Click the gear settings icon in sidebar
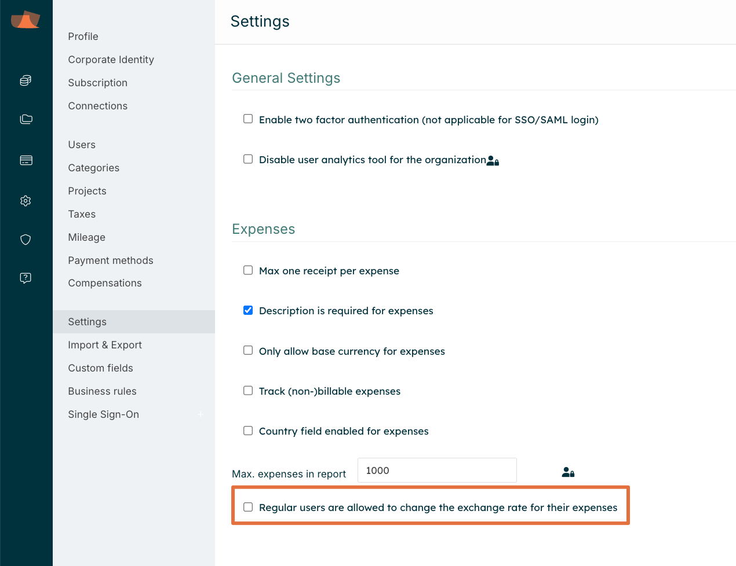This screenshot has width=736, height=566. click(25, 201)
